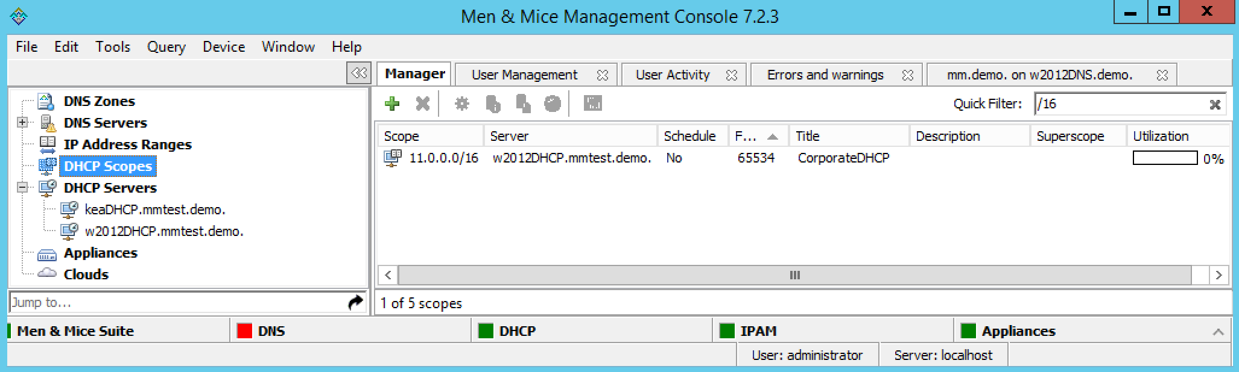Select CorporateDHCP title cell
Viewport: 1239px width, 372px height.
tap(843, 158)
